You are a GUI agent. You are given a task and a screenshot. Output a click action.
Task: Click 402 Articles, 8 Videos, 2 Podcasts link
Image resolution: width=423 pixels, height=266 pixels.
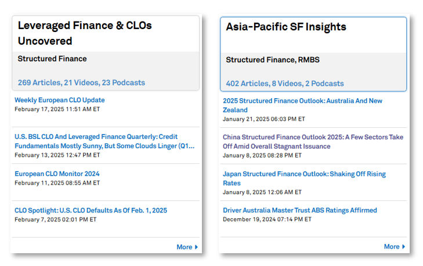coord(284,84)
